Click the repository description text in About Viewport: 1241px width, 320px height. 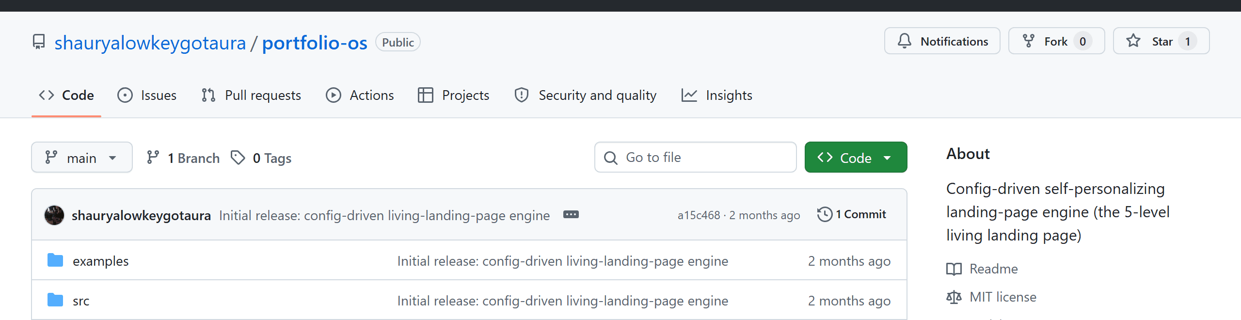pyautogui.click(x=1058, y=212)
